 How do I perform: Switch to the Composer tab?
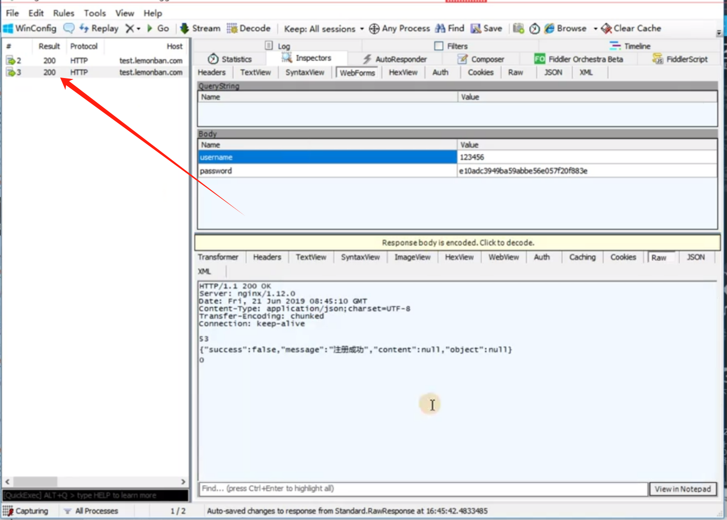pos(481,59)
